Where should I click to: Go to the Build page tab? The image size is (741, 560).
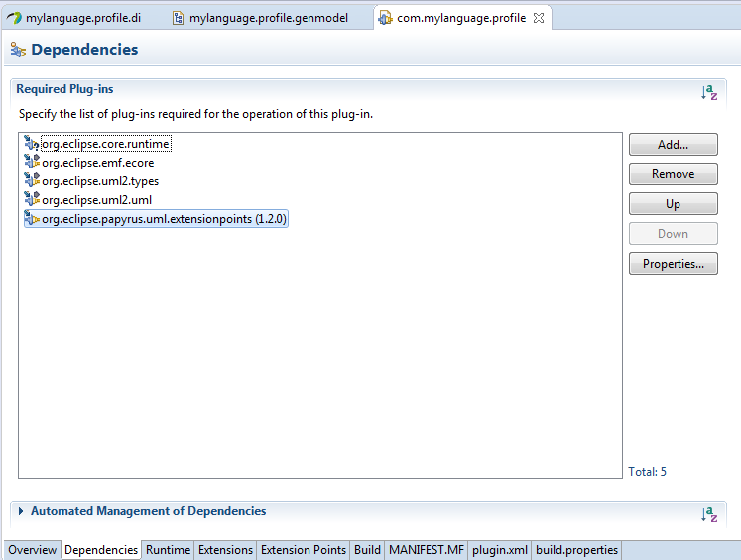[x=367, y=550]
